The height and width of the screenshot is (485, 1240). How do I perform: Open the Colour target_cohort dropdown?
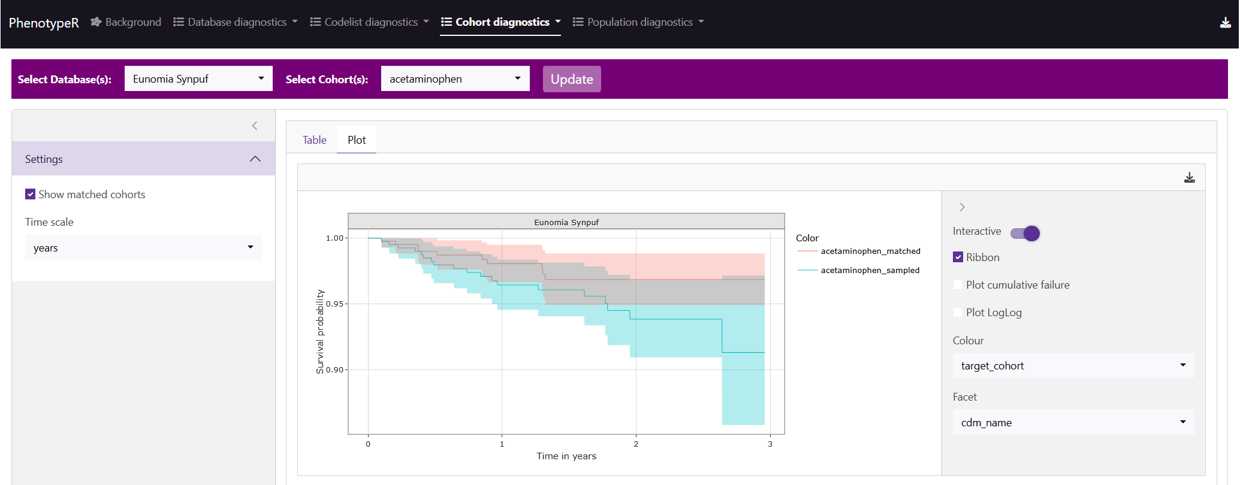click(1073, 366)
